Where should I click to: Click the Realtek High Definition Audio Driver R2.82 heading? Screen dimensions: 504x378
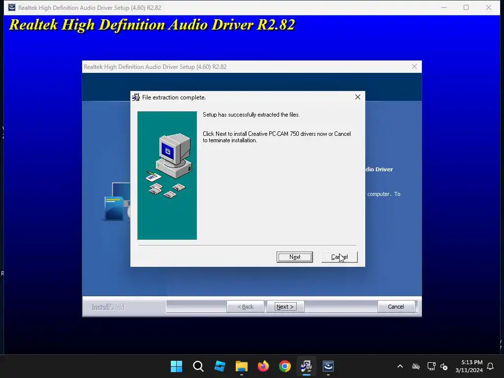pyautogui.click(x=152, y=25)
